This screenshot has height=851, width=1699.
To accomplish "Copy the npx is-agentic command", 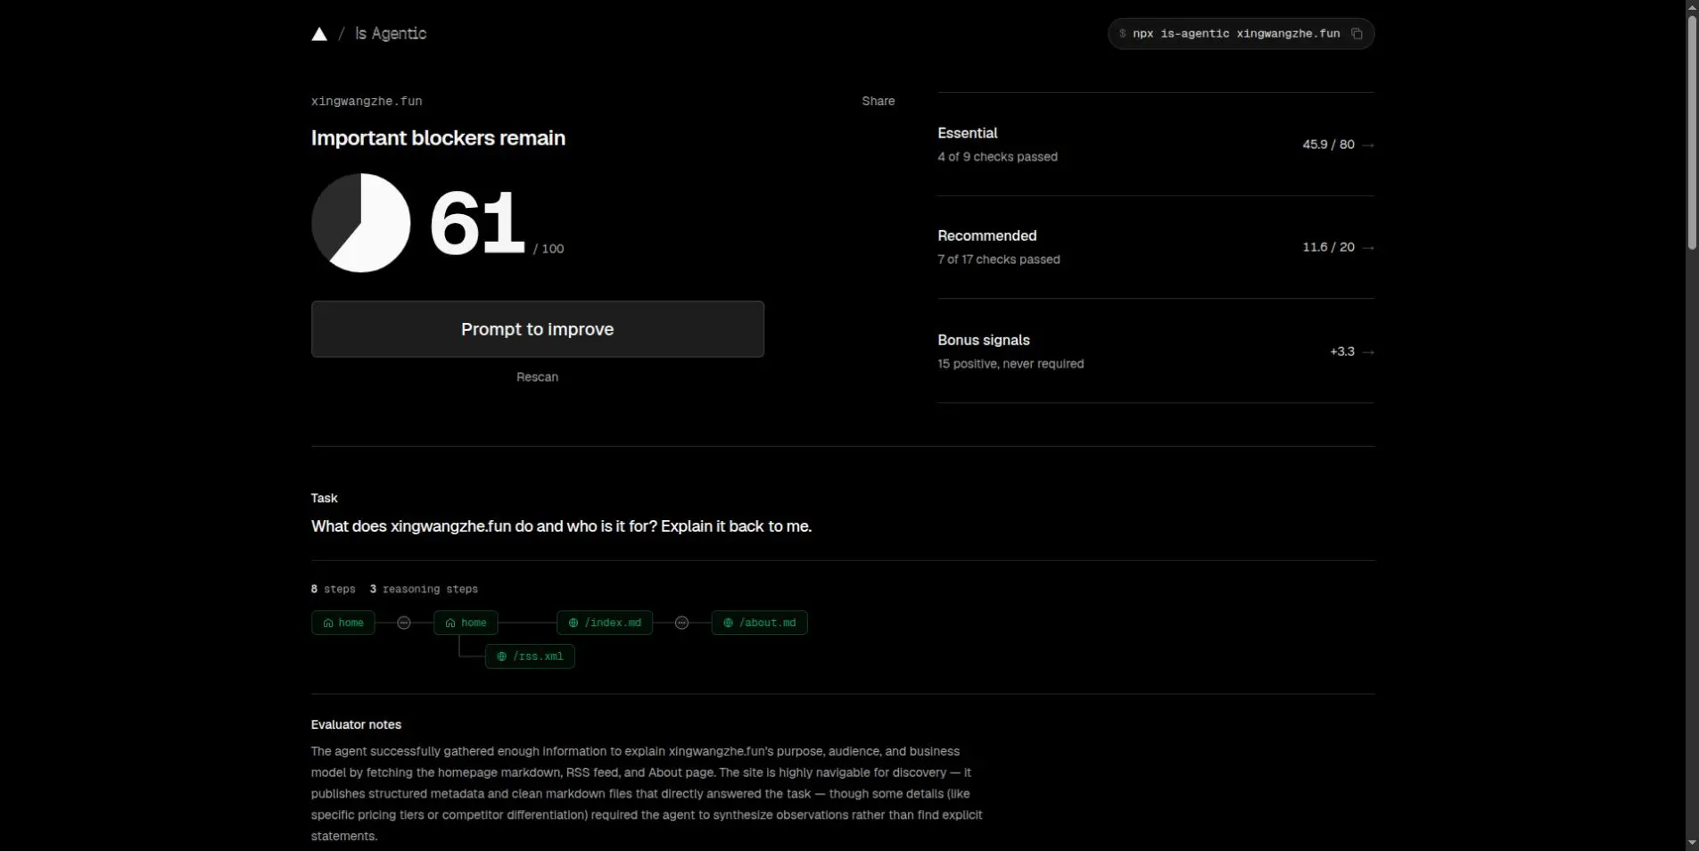I will (1357, 34).
